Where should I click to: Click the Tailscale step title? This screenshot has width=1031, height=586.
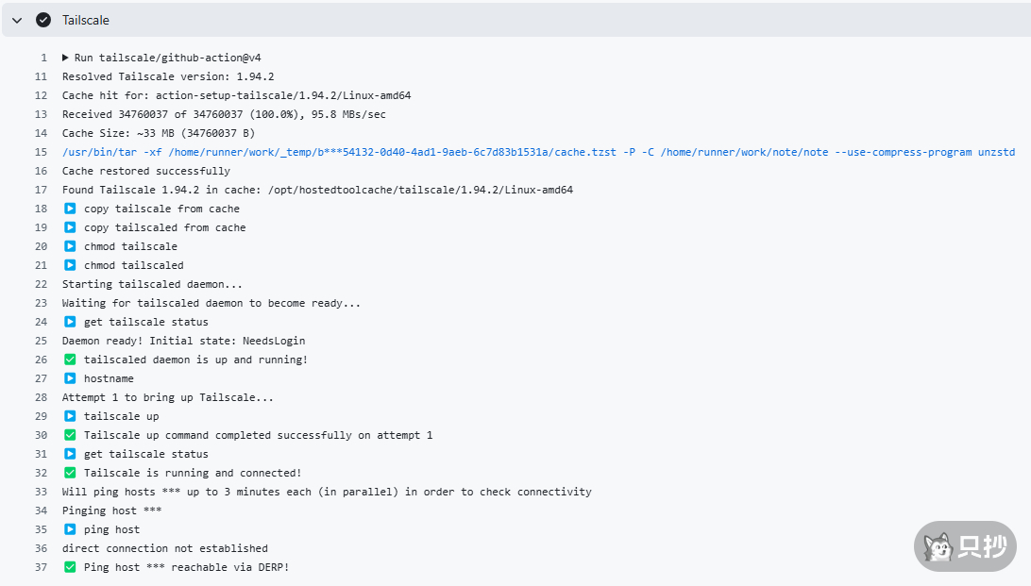click(x=86, y=21)
